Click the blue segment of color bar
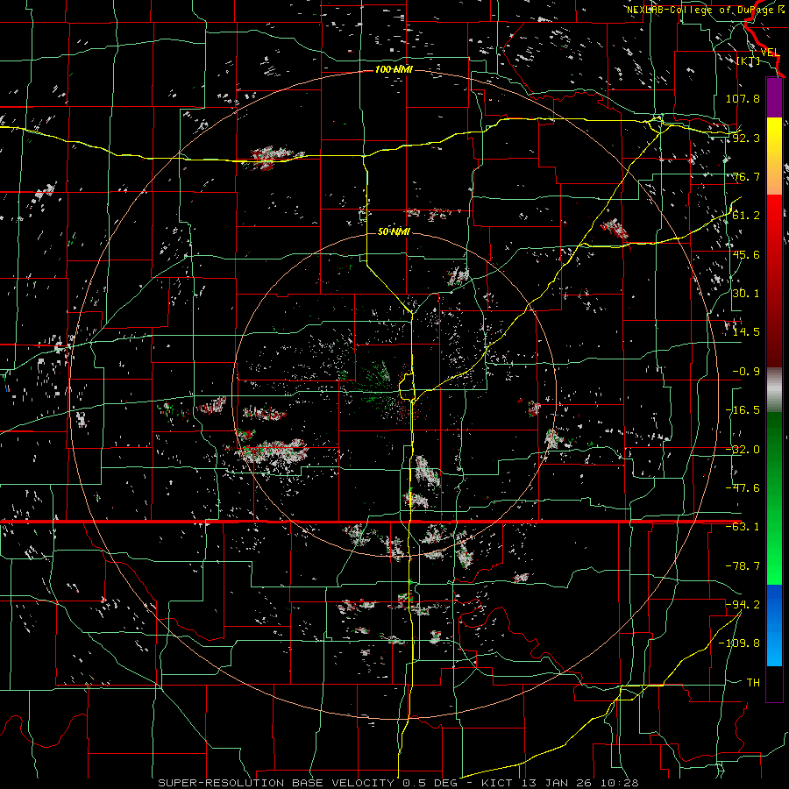This screenshot has height=789, width=789. pyautogui.click(x=774, y=625)
